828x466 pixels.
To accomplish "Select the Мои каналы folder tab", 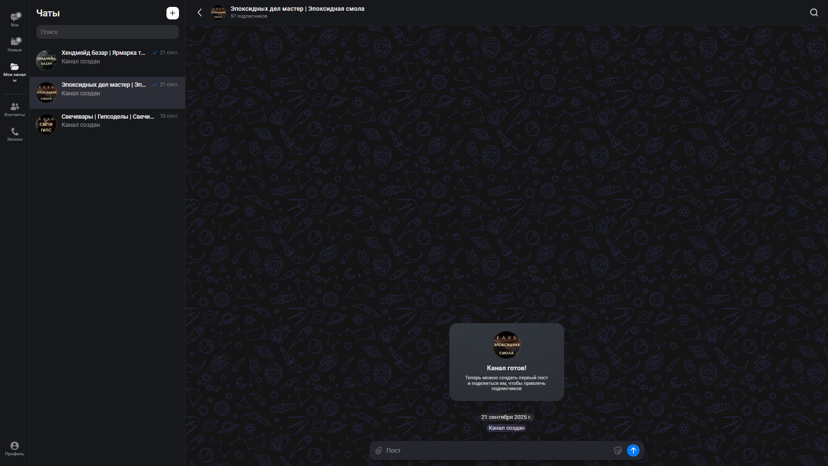I will (x=15, y=71).
